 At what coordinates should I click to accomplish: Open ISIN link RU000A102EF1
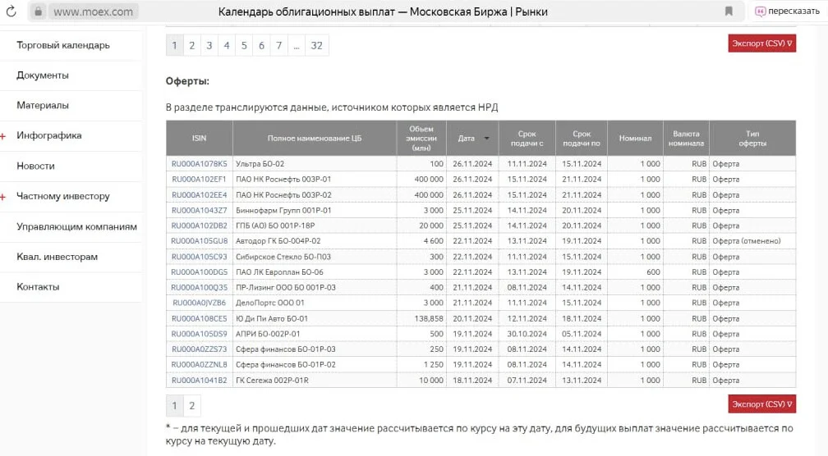199,180
